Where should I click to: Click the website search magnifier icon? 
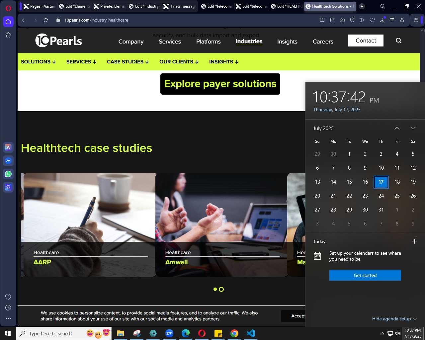click(x=399, y=41)
